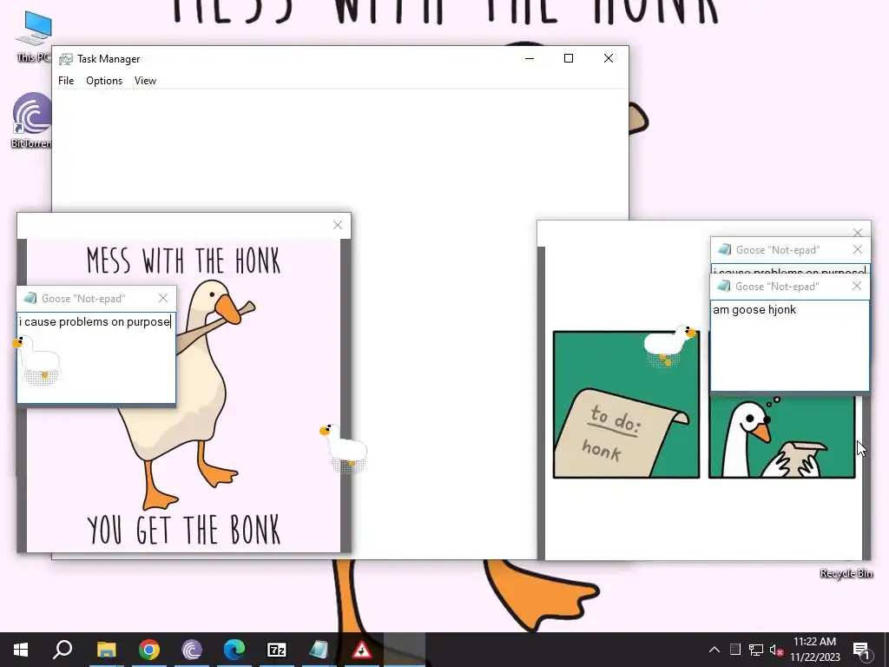Open the Windows Start menu
The image size is (889, 667).
[x=21, y=650]
